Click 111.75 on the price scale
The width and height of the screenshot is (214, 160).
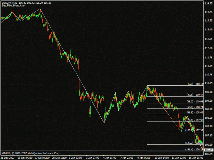209,58
